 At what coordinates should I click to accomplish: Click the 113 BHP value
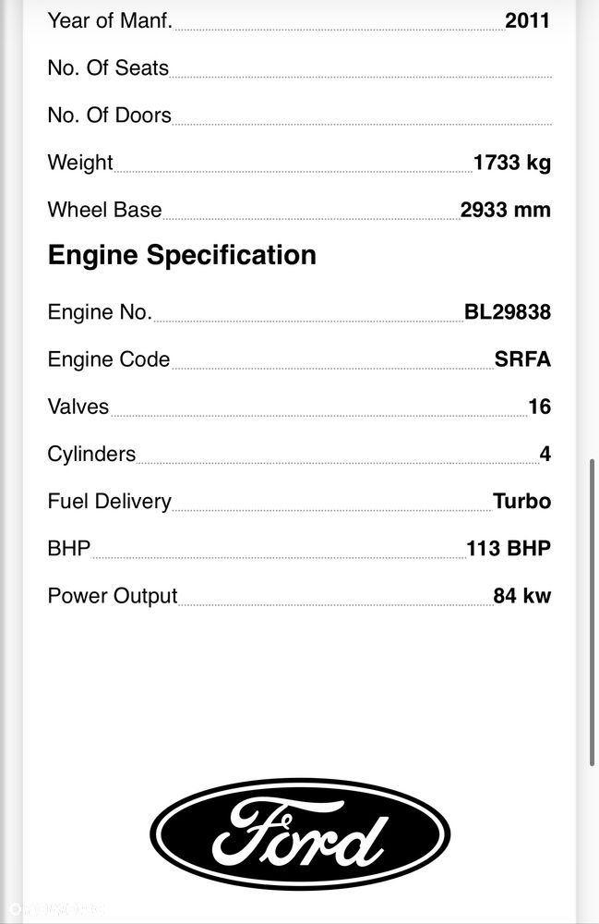point(509,548)
